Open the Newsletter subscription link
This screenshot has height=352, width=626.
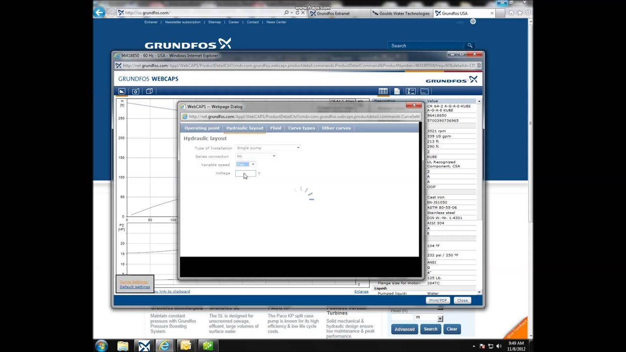coord(182,22)
